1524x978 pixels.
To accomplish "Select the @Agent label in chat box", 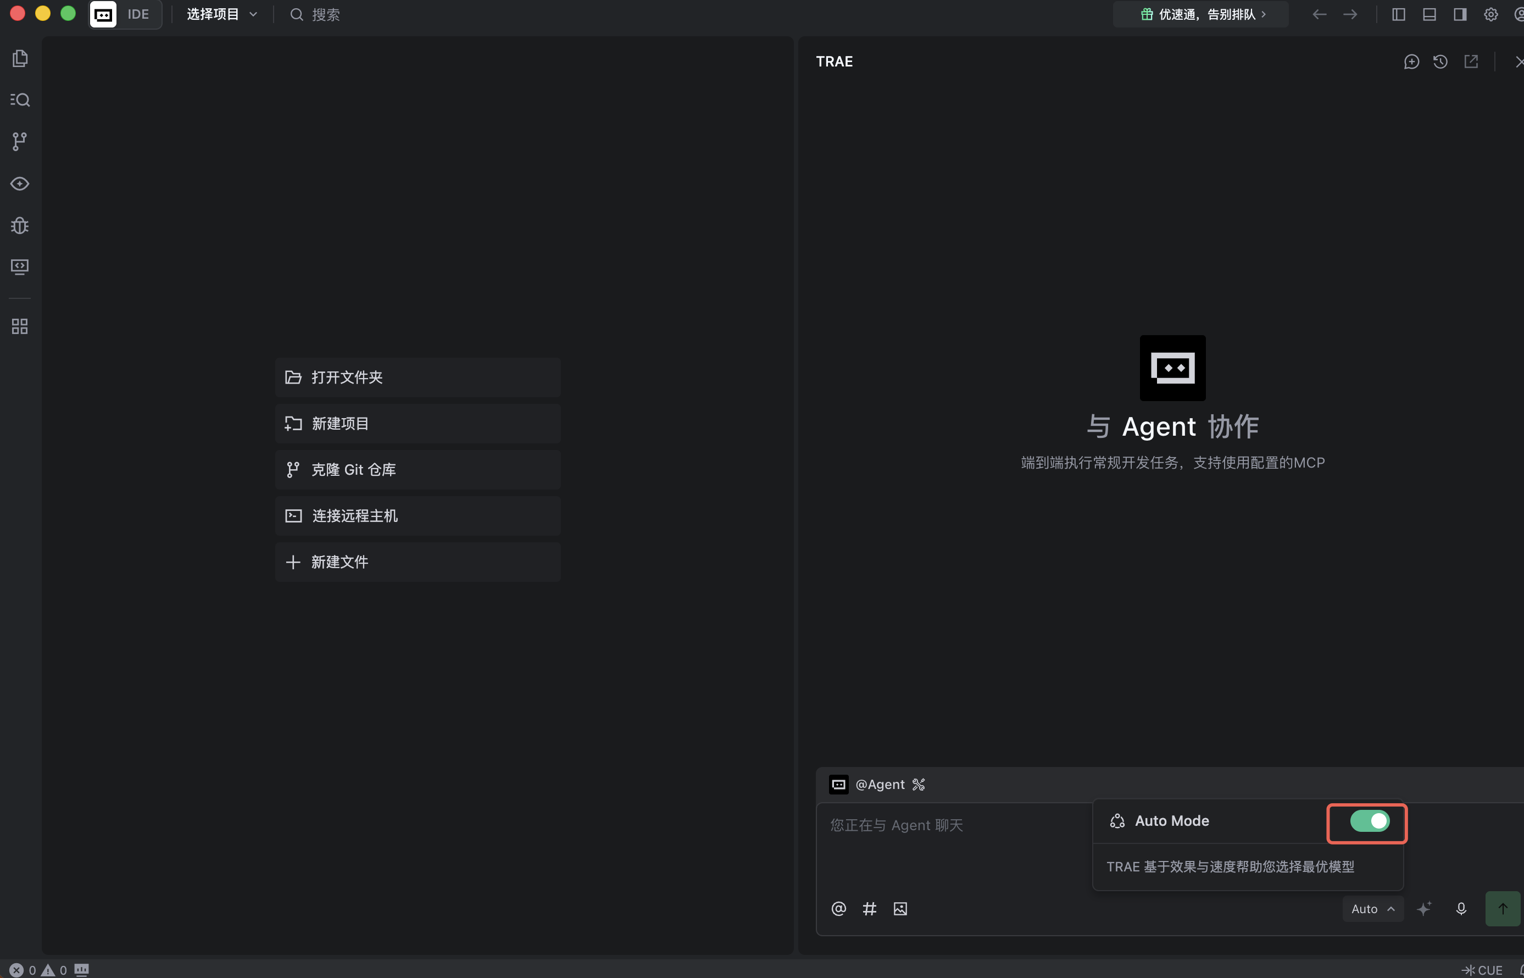I will click(x=880, y=784).
